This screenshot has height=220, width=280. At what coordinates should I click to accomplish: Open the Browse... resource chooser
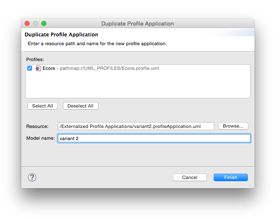pyautogui.click(x=233, y=126)
